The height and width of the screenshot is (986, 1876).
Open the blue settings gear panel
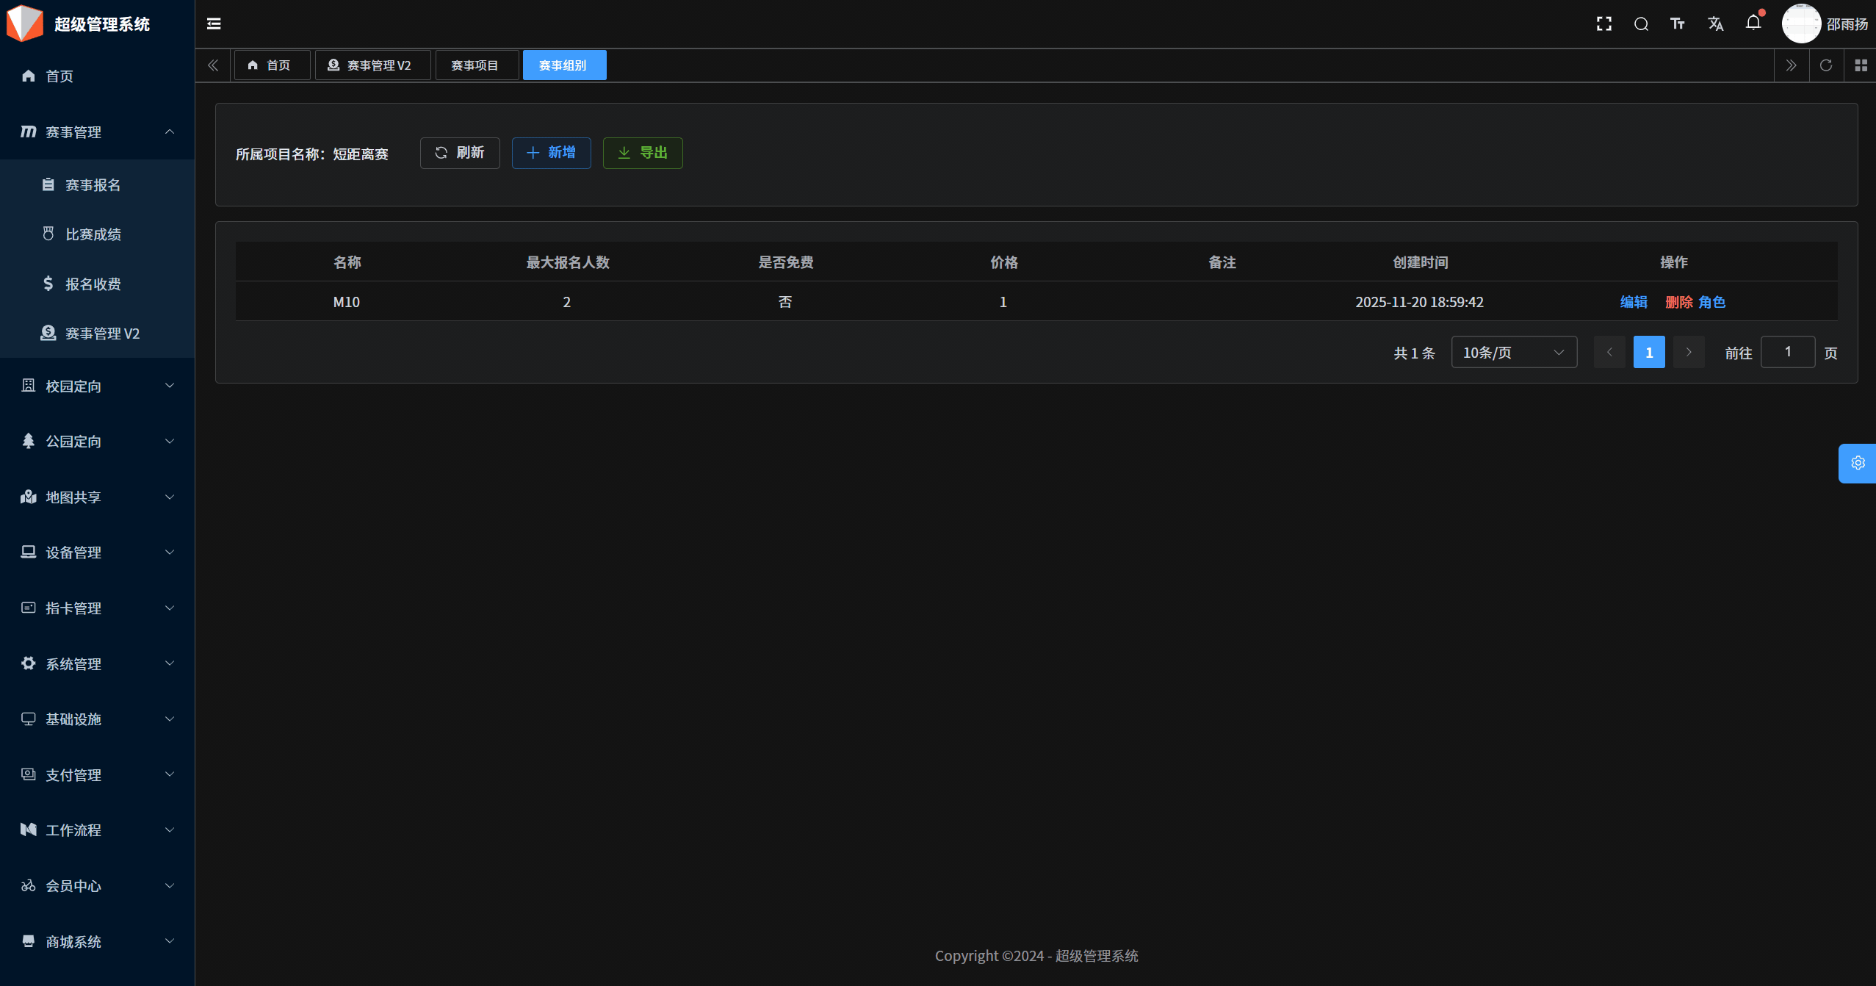coord(1858,463)
